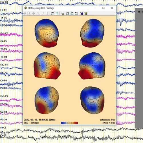Viewport: 143px width, 143px height.
Task: Select the T4-T6 channel label
Action: 4,18
